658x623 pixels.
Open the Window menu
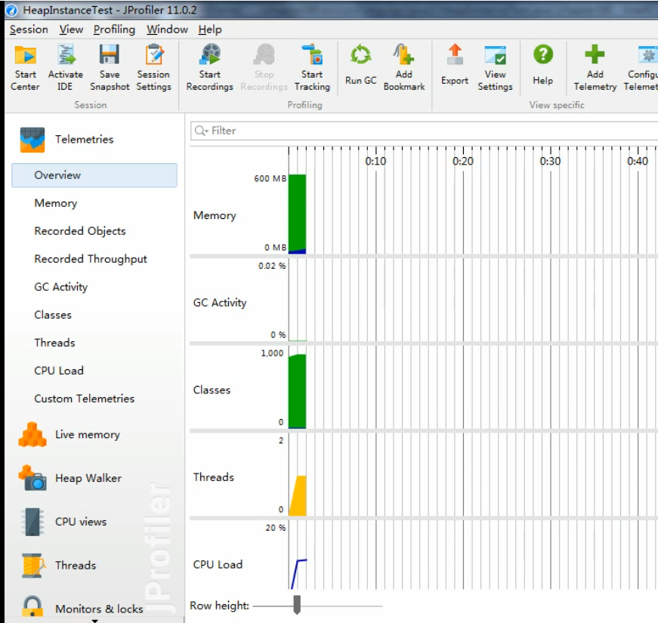167,29
